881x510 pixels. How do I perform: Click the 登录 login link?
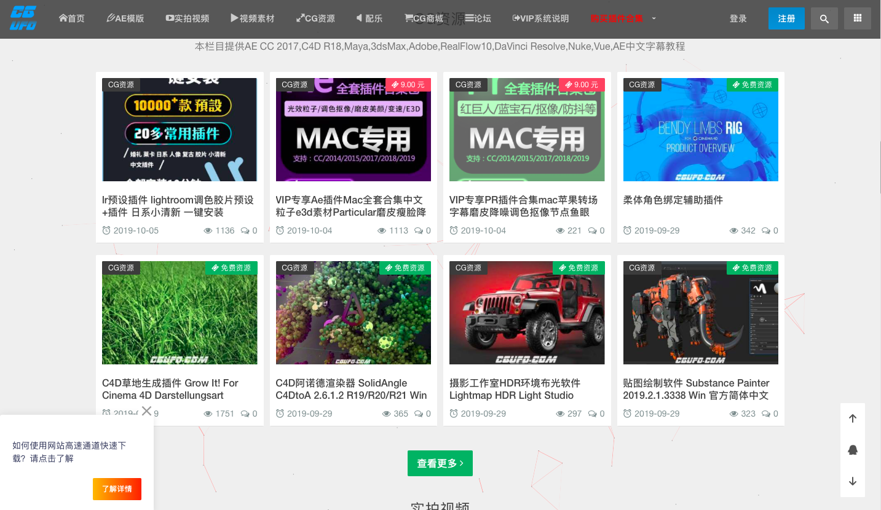click(738, 18)
